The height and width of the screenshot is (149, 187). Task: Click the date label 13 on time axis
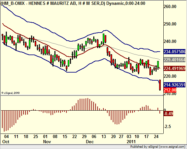click(104, 136)
